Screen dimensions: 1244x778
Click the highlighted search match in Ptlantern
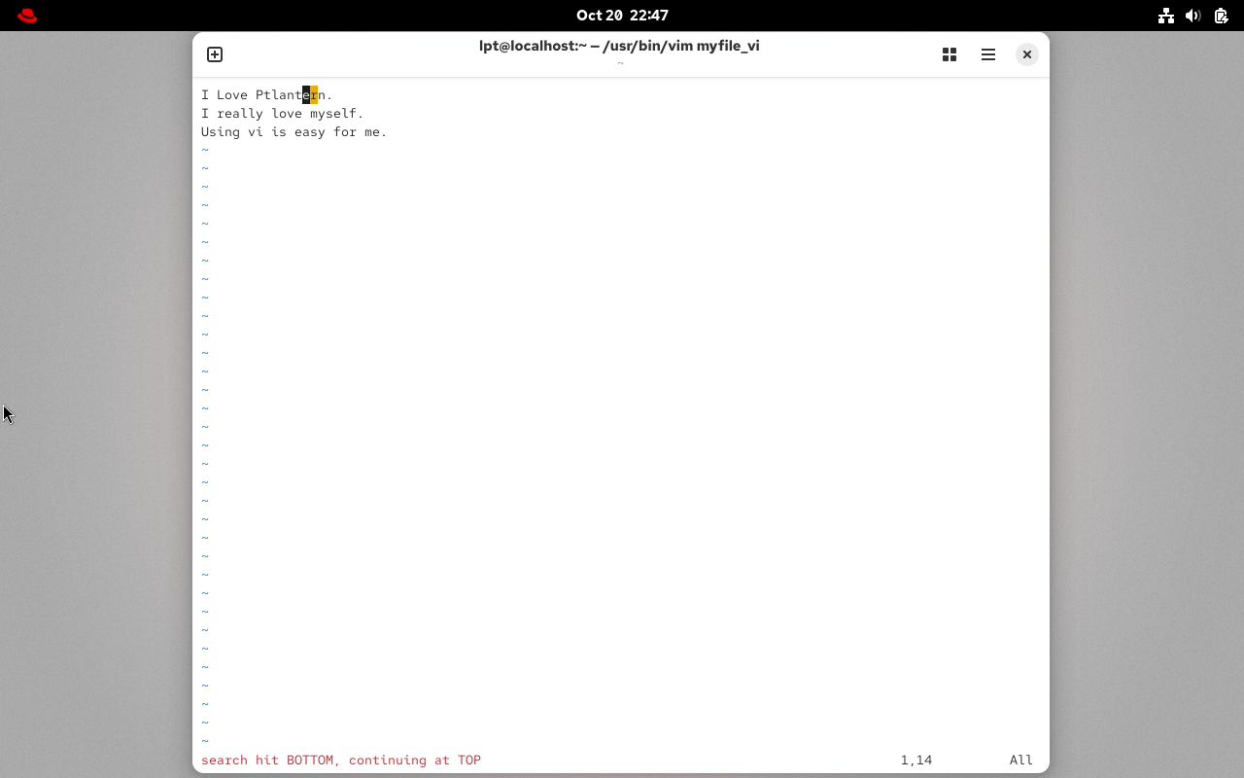(311, 94)
